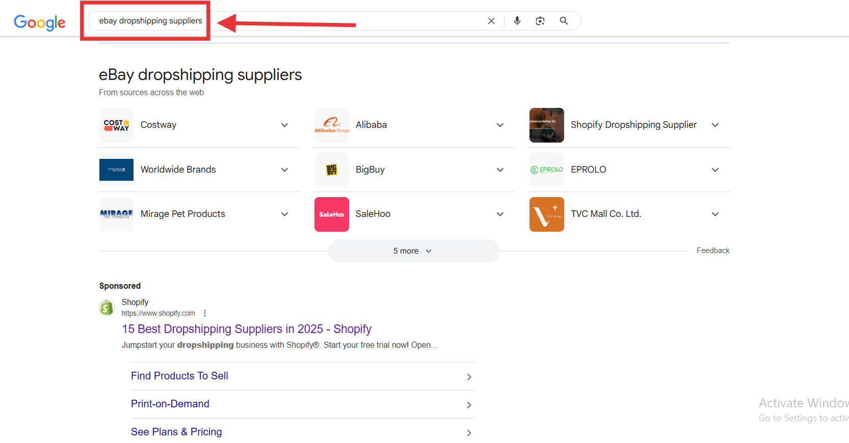Screen dimensions: 849x443
Task: Expand the BigBuy supplier chevron
Action: coord(500,170)
